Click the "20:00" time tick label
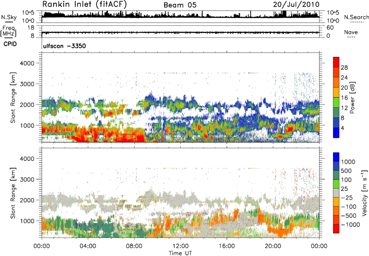Viewport: 369px width, 256px height. click(273, 246)
